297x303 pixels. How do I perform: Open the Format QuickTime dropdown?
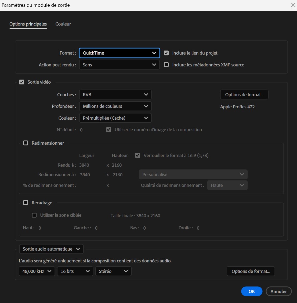pos(119,53)
